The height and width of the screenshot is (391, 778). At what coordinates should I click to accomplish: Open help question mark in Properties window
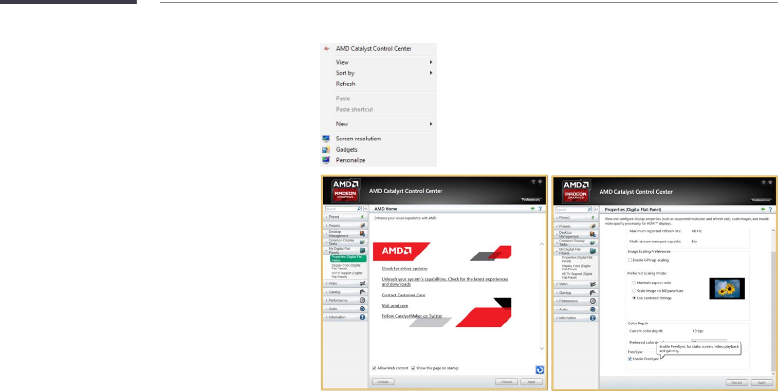click(770, 209)
